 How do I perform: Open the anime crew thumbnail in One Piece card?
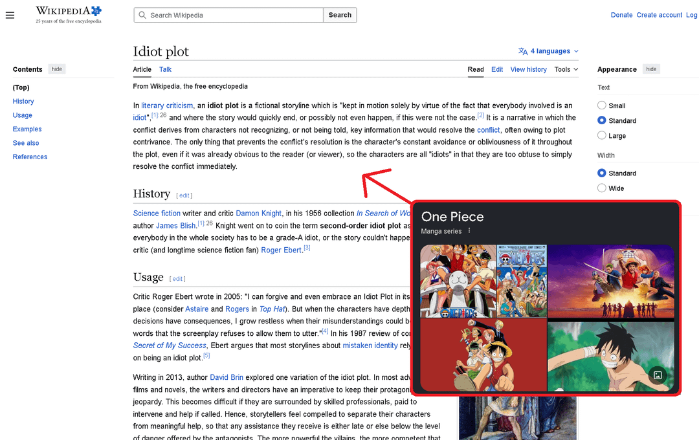(x=458, y=281)
